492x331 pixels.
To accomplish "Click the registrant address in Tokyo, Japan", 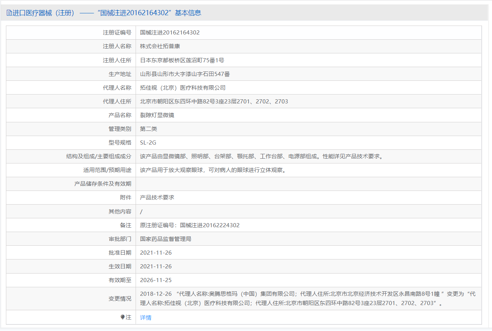I will (x=182, y=60).
